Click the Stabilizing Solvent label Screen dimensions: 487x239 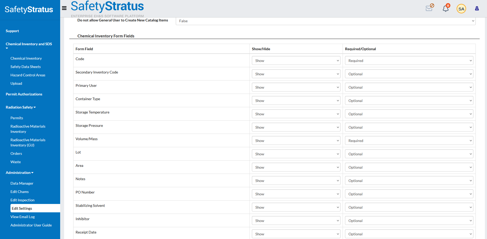pos(90,206)
